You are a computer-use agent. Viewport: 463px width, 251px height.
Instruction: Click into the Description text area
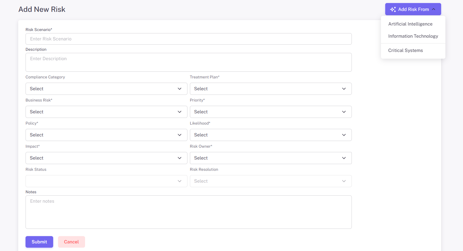[x=188, y=62]
